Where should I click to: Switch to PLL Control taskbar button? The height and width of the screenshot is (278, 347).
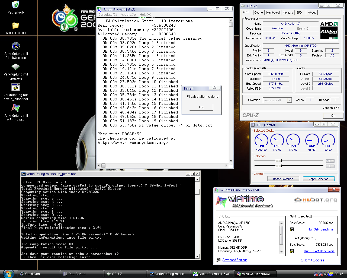pyautogui.click(x=82, y=274)
